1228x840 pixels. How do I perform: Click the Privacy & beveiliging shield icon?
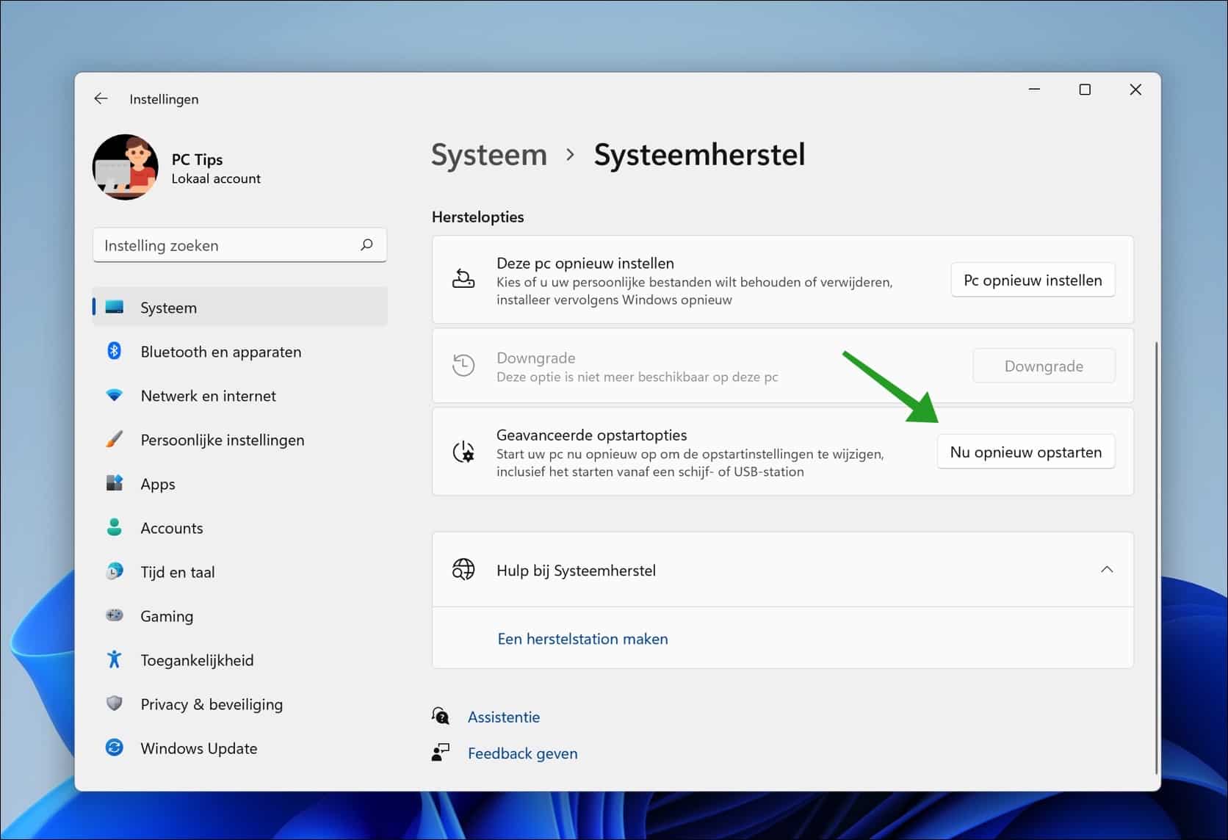[x=115, y=703]
